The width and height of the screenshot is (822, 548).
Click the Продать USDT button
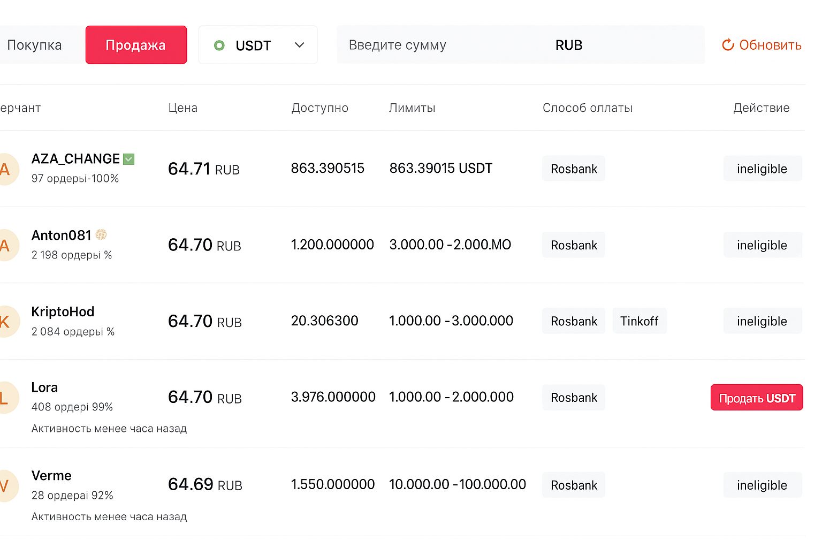[x=756, y=398]
